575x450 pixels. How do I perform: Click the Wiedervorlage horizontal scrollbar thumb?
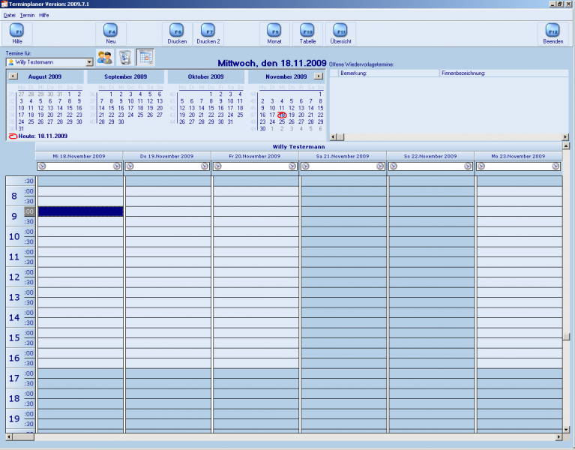click(340, 136)
